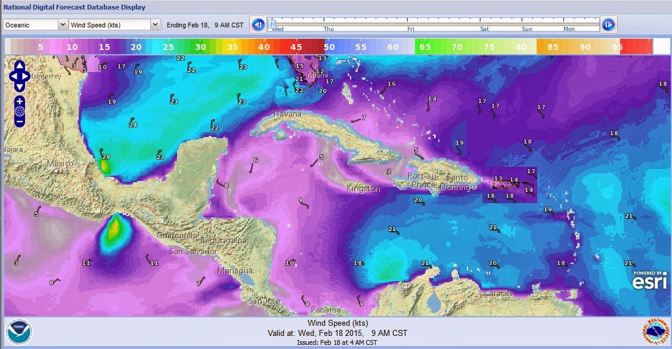Click the Mon label on the time scale
This screenshot has width=672, height=349.
pos(569,29)
